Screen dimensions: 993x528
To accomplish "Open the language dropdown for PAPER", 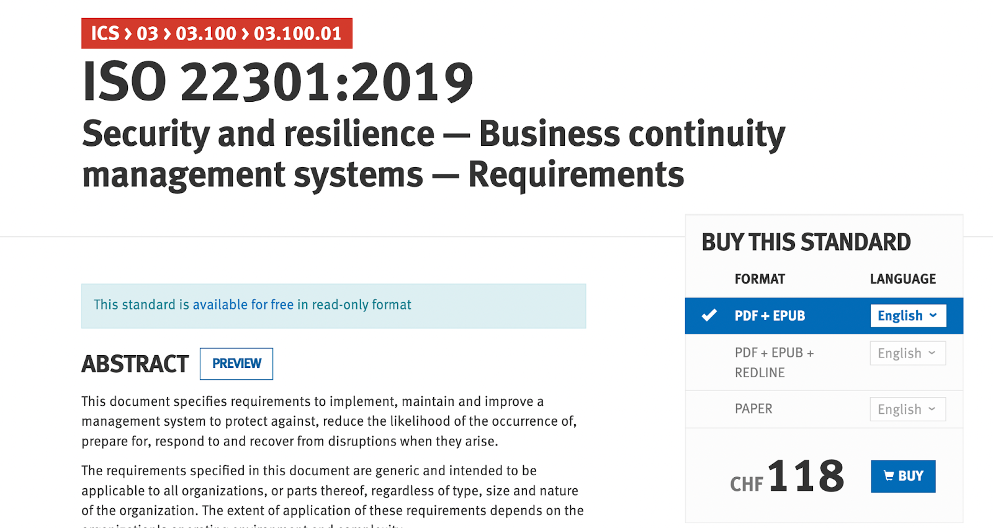I will point(908,409).
